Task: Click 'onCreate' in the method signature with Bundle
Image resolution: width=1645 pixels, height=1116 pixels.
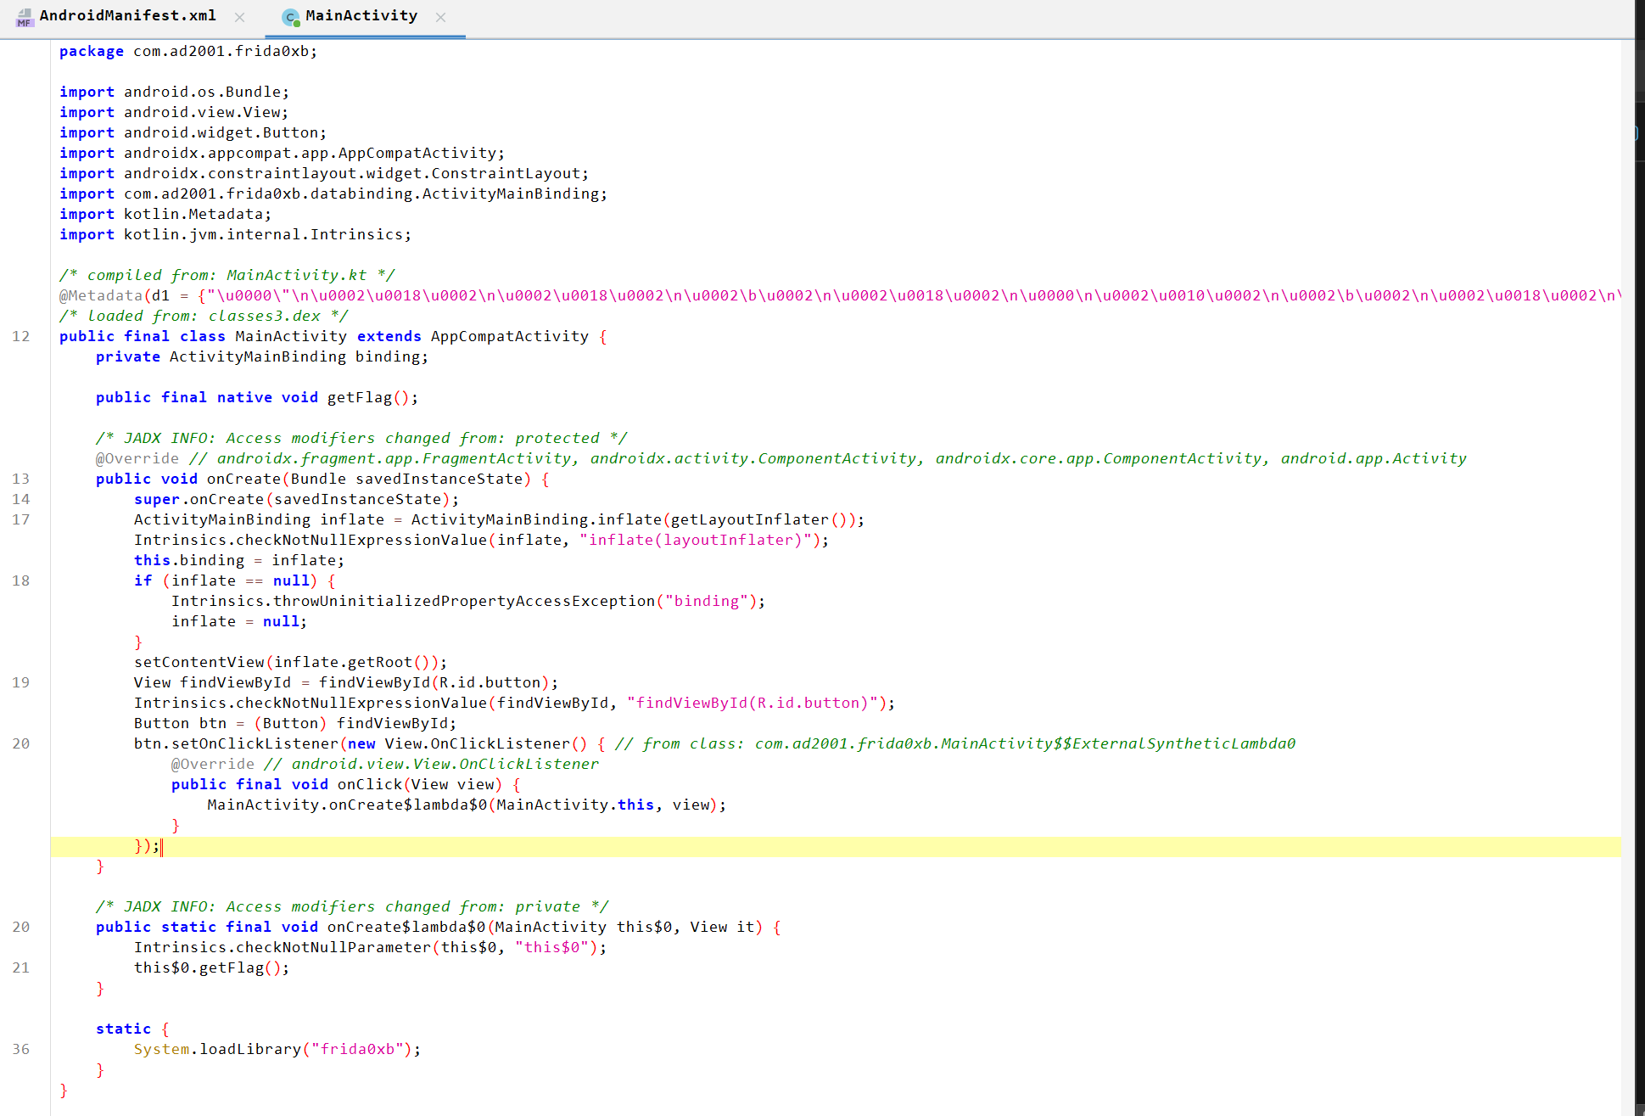Action: coord(243,479)
